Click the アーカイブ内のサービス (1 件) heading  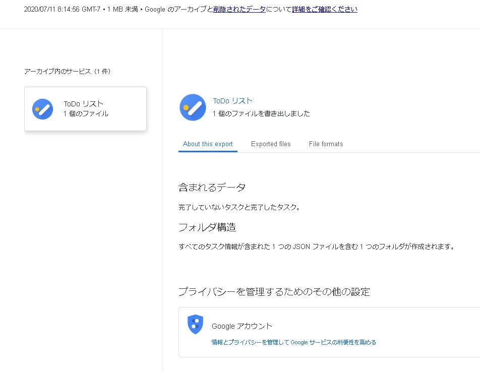(x=67, y=72)
